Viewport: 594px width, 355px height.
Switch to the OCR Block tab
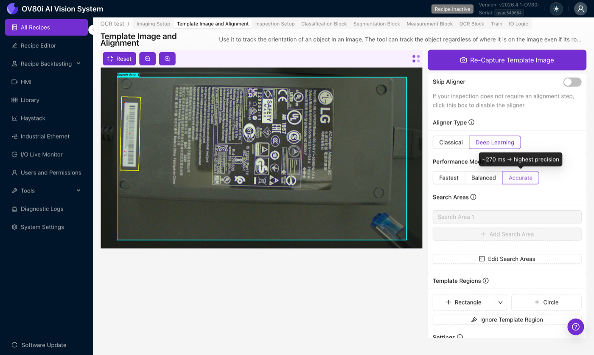tap(471, 24)
